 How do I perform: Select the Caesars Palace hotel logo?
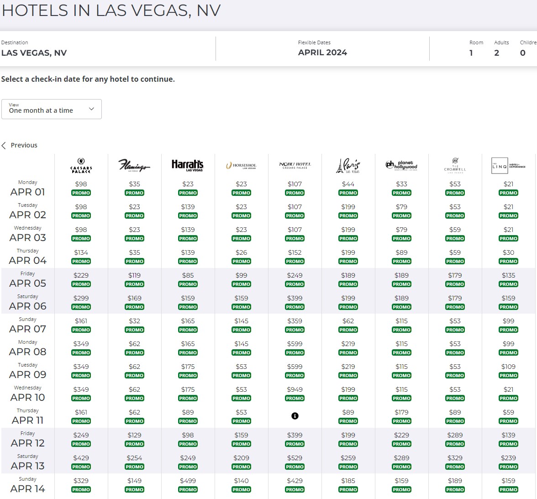point(81,165)
